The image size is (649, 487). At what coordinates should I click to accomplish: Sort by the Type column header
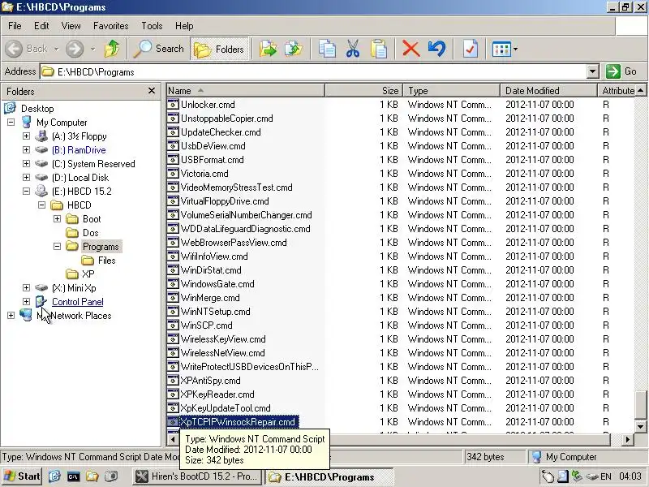(452, 90)
